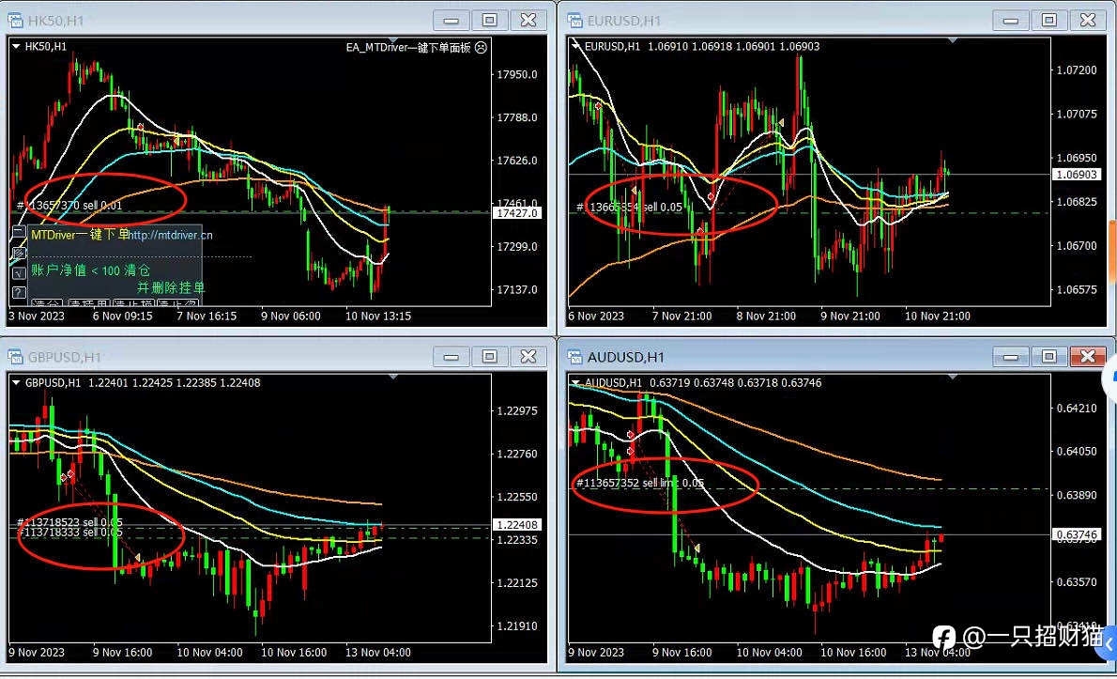Viewport: 1117px width, 679px height.
Task: Click the GBPUSD,H1 window title text
Action: click(x=64, y=357)
